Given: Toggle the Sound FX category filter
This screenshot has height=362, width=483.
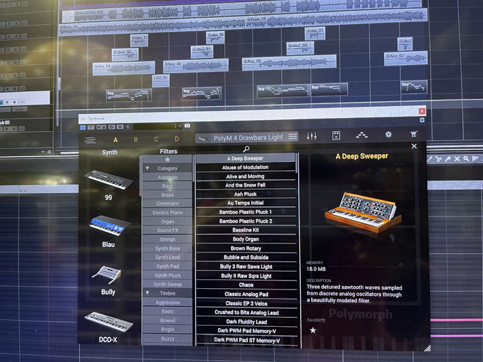Looking at the screenshot, I should click(167, 230).
